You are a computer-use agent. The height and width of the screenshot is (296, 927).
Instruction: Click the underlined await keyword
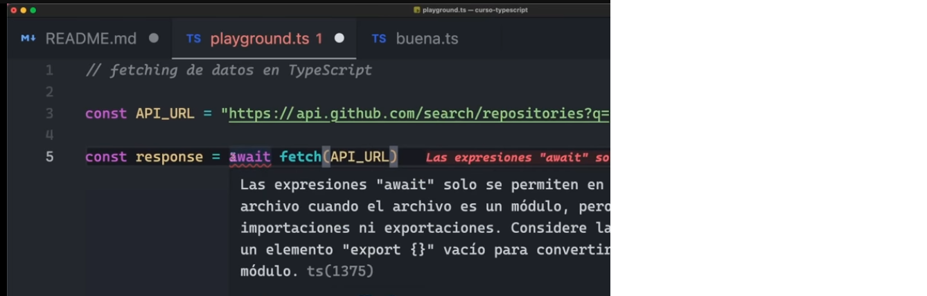point(250,157)
